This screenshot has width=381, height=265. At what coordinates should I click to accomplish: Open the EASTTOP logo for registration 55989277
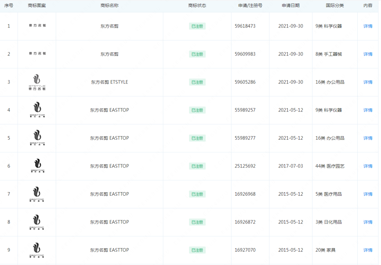[37, 138]
